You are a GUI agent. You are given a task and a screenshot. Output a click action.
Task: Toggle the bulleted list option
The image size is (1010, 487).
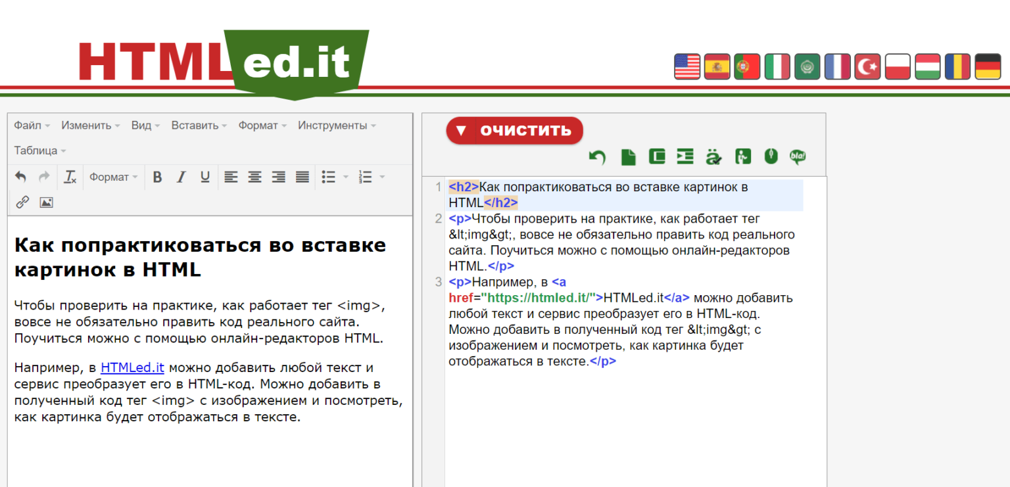pos(327,176)
